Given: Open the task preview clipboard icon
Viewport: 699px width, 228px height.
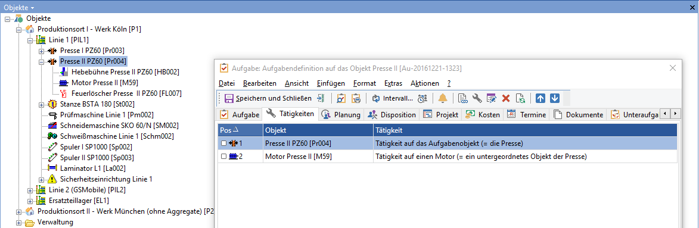Looking at the screenshot, I should point(341,98).
